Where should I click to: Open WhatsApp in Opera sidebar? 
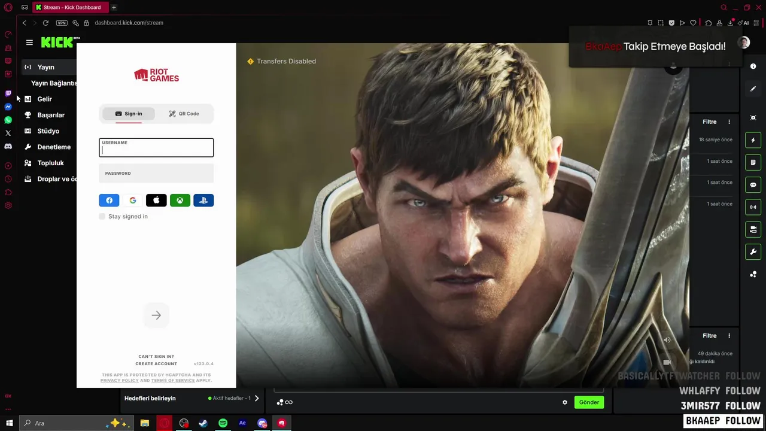[x=8, y=120]
